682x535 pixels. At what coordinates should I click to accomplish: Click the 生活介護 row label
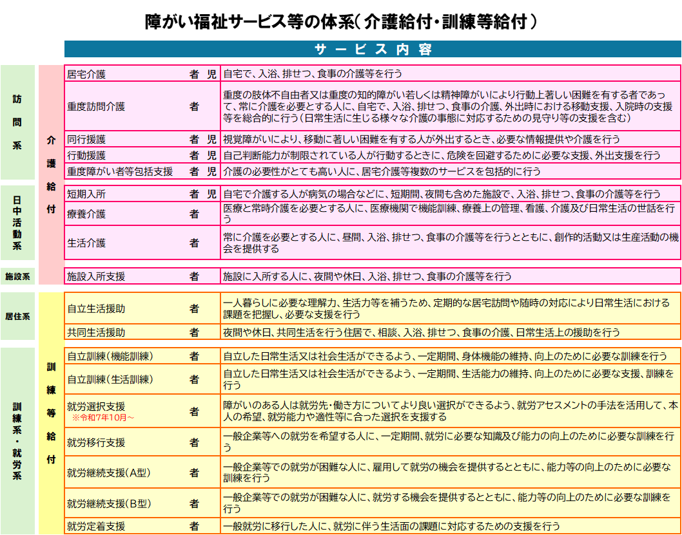pos(86,243)
